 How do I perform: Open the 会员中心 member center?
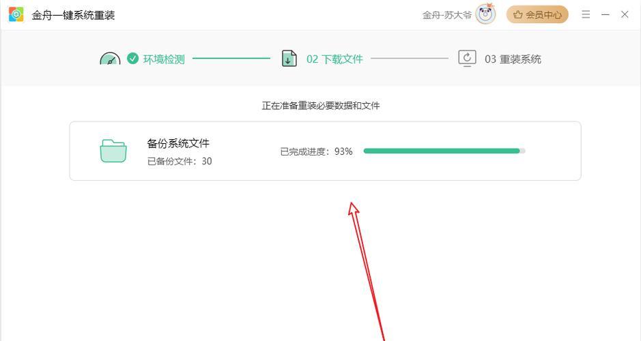pyautogui.click(x=537, y=15)
